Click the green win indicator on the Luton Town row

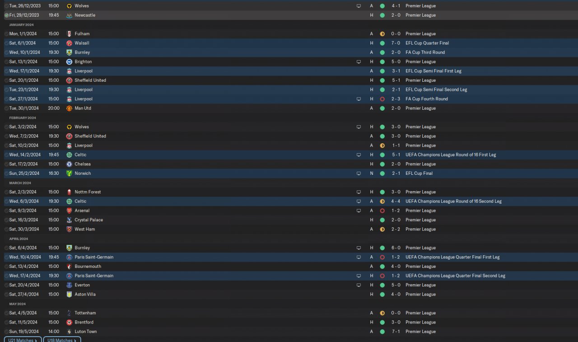382,332
